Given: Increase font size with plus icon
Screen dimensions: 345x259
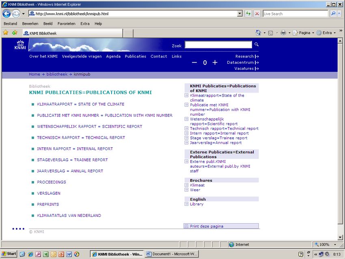Looking at the screenshot, I should point(215,63).
